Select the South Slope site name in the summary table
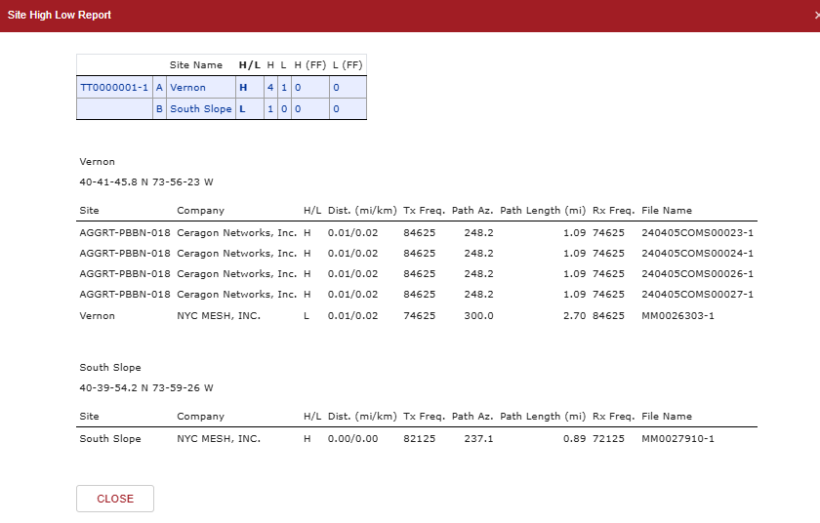This screenshot has width=820, height=523. [200, 109]
